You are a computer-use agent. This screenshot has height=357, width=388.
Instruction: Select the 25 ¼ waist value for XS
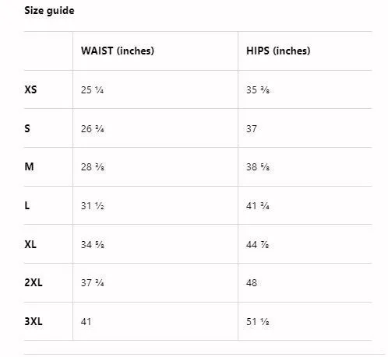coord(92,90)
